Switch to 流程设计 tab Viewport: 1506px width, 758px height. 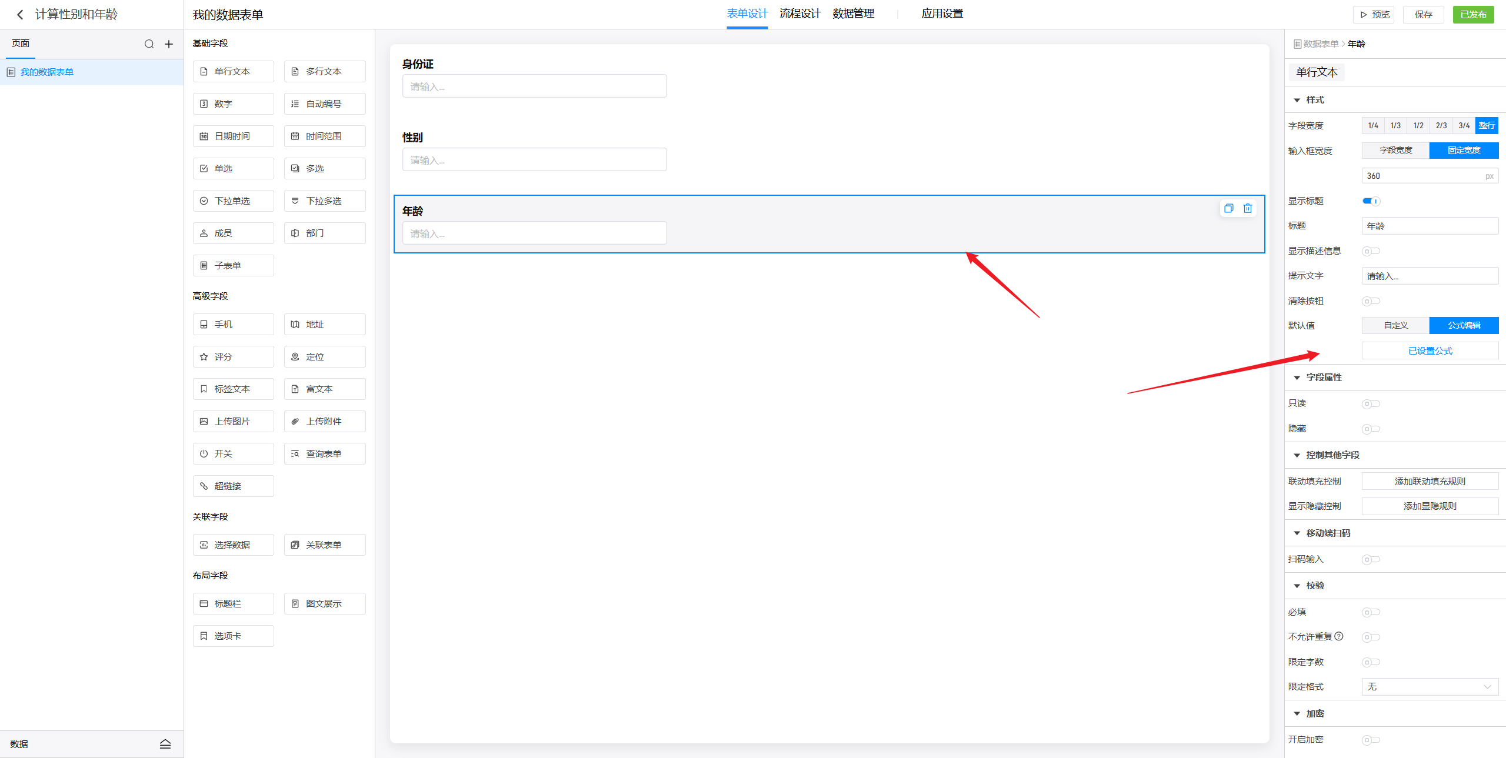(800, 14)
